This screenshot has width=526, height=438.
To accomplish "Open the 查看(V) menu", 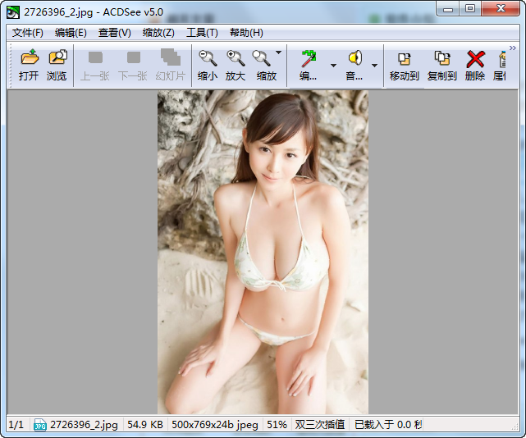I will point(114,33).
